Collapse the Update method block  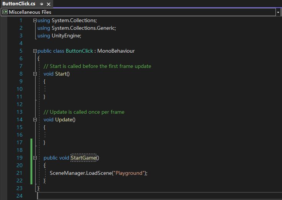[x=35, y=119]
